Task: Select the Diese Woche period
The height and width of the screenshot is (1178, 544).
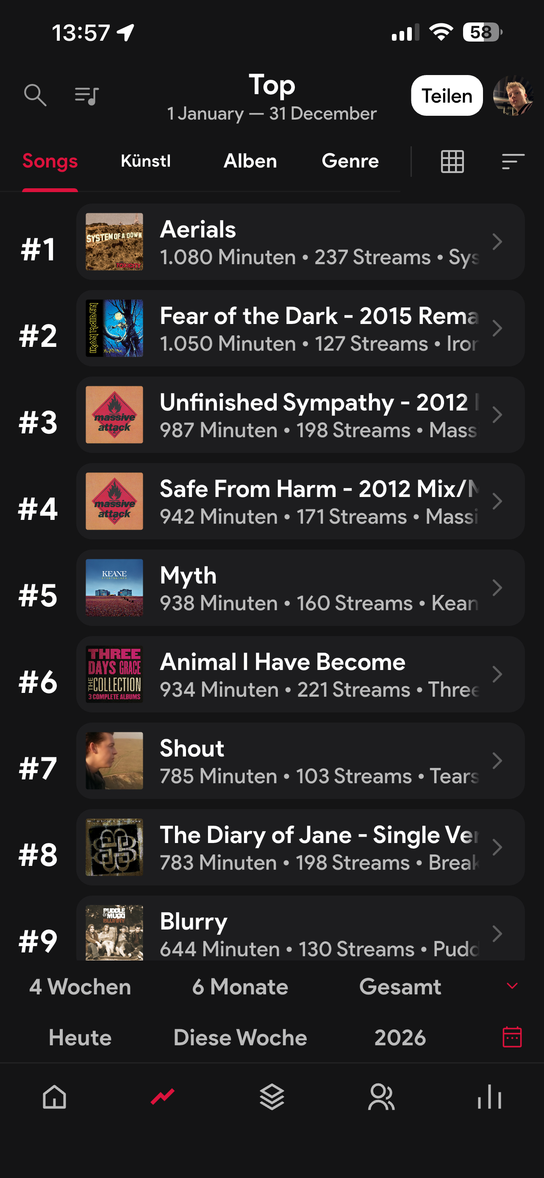Action: (x=240, y=1037)
